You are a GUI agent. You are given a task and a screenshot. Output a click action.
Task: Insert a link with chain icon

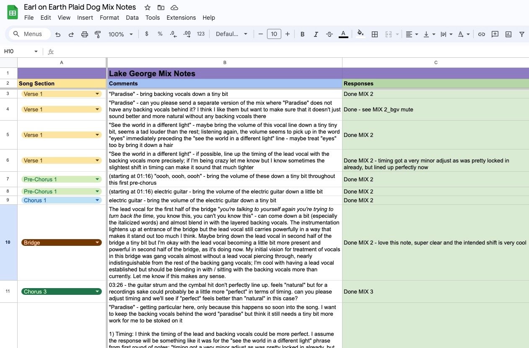(482, 34)
